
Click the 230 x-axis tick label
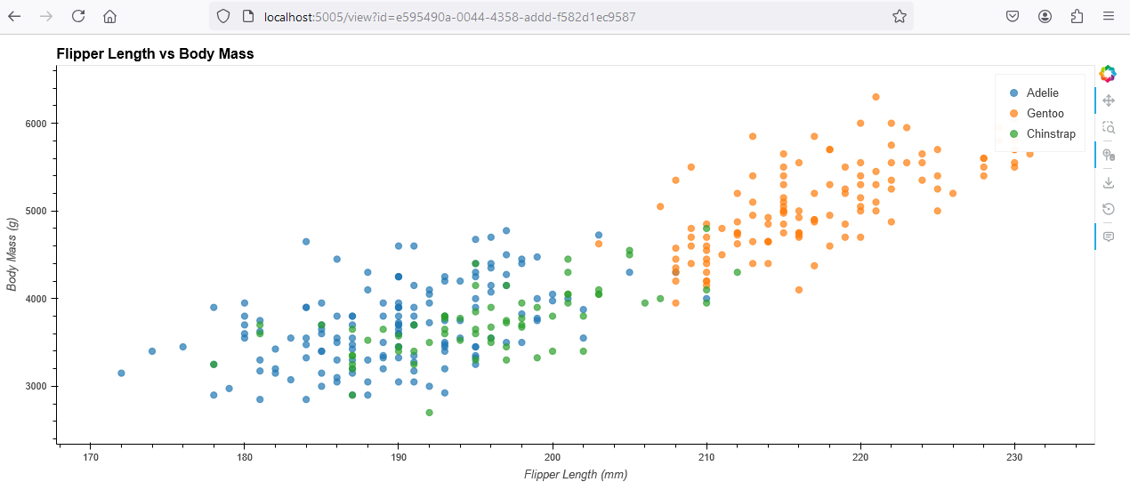pos(1014,456)
